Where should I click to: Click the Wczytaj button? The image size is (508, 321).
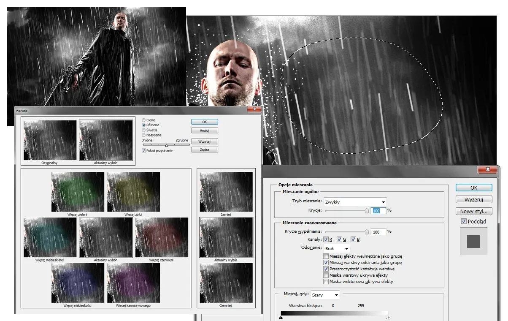click(205, 141)
